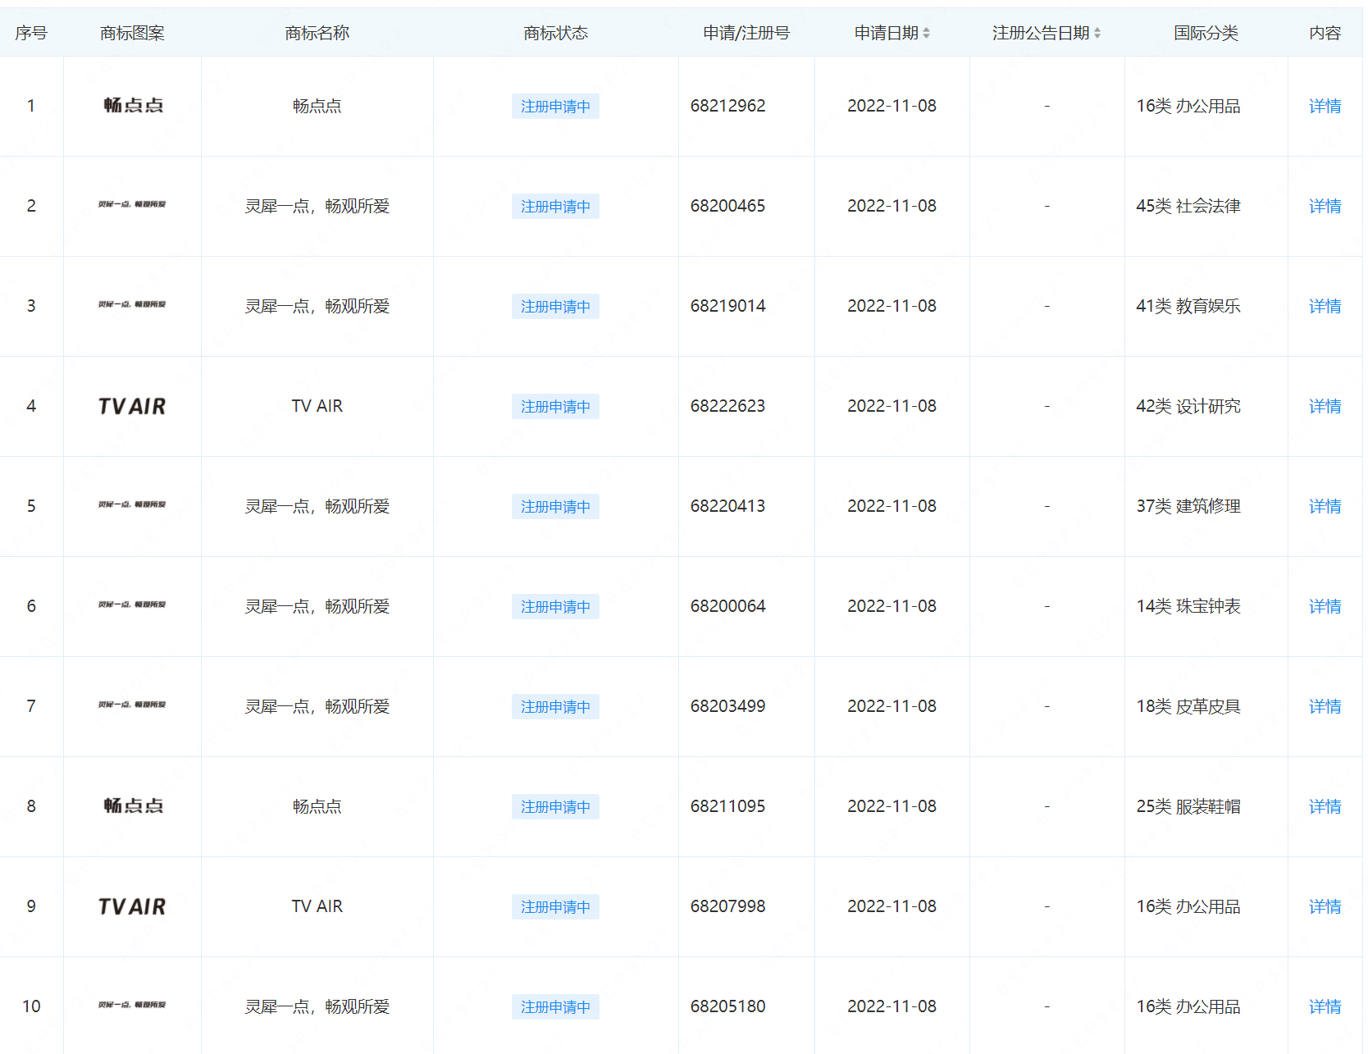Click 灵犀一点，畅观所爱 name in row 2
1368x1054 pixels.
[317, 206]
